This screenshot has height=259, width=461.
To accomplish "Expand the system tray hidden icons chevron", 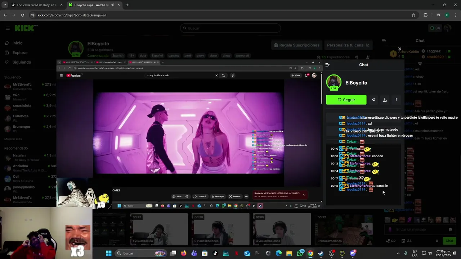I will (x=398, y=253).
